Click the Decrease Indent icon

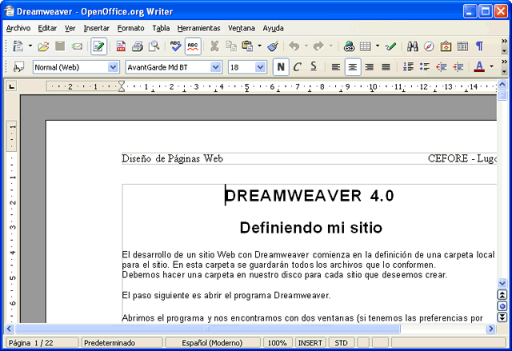tap(442, 67)
